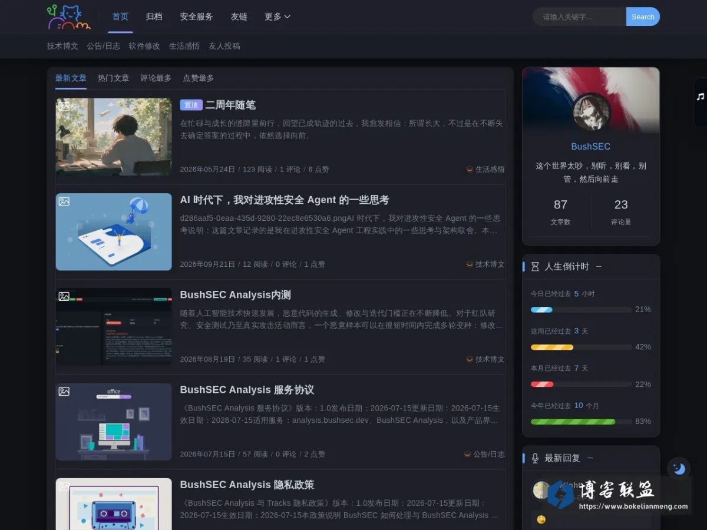
Task: Click the 87 文章数 statistic
Action: click(x=560, y=211)
